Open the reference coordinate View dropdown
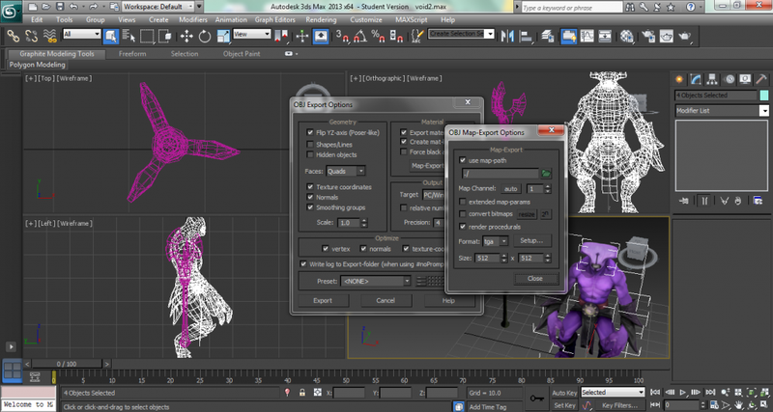 (252, 34)
